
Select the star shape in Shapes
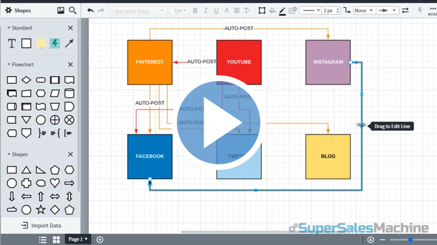pos(40,210)
